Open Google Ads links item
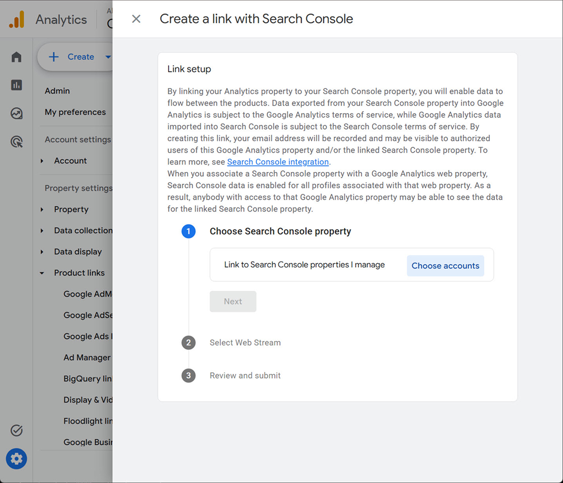The height and width of the screenshot is (483, 563). [x=88, y=336]
